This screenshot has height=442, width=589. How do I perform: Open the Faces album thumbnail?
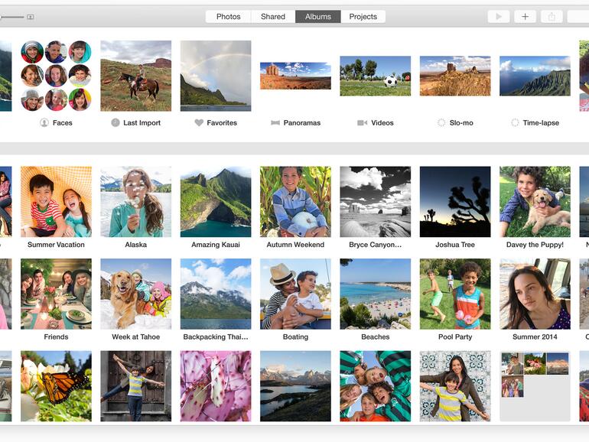tap(56, 76)
